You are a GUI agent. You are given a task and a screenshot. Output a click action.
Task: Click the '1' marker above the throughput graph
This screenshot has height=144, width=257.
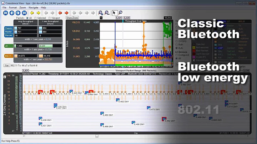[x=101, y=18]
